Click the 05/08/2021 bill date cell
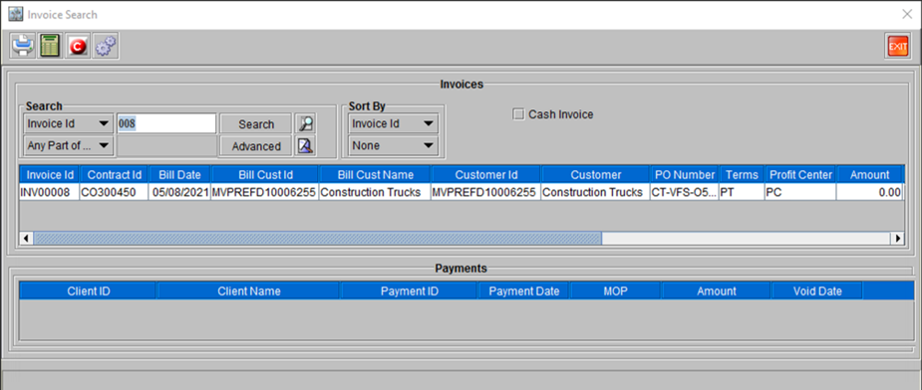 coord(179,192)
